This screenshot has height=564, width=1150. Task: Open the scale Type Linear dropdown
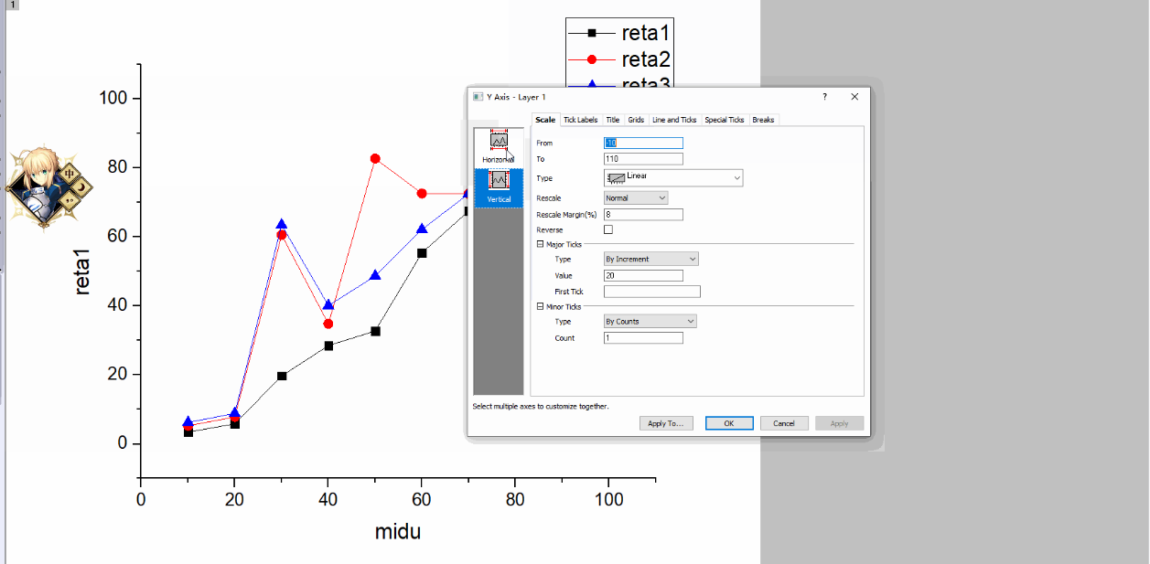[x=673, y=178]
